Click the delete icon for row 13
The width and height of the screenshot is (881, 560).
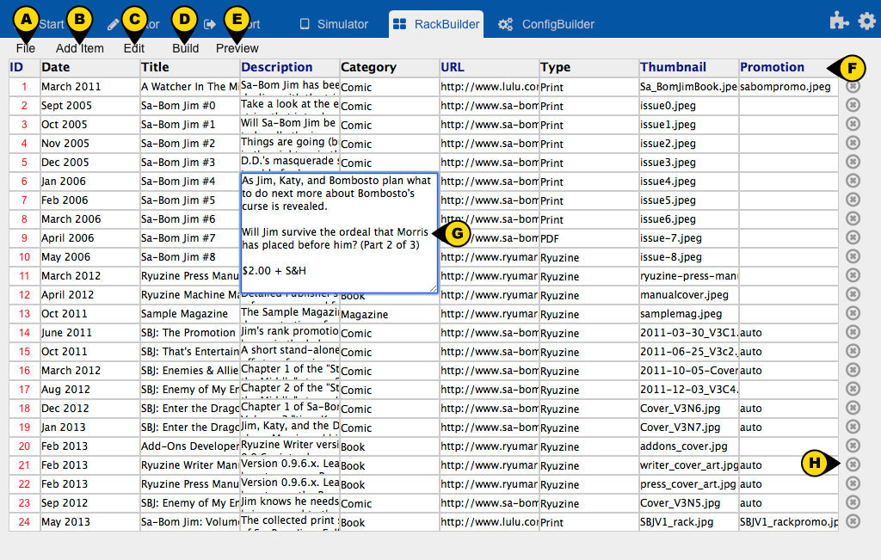pyautogui.click(x=853, y=313)
